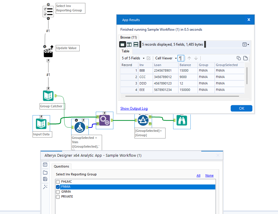Screen dimensions: 278x214
Task: Open the results panel options dropdown
Action: 246,44
